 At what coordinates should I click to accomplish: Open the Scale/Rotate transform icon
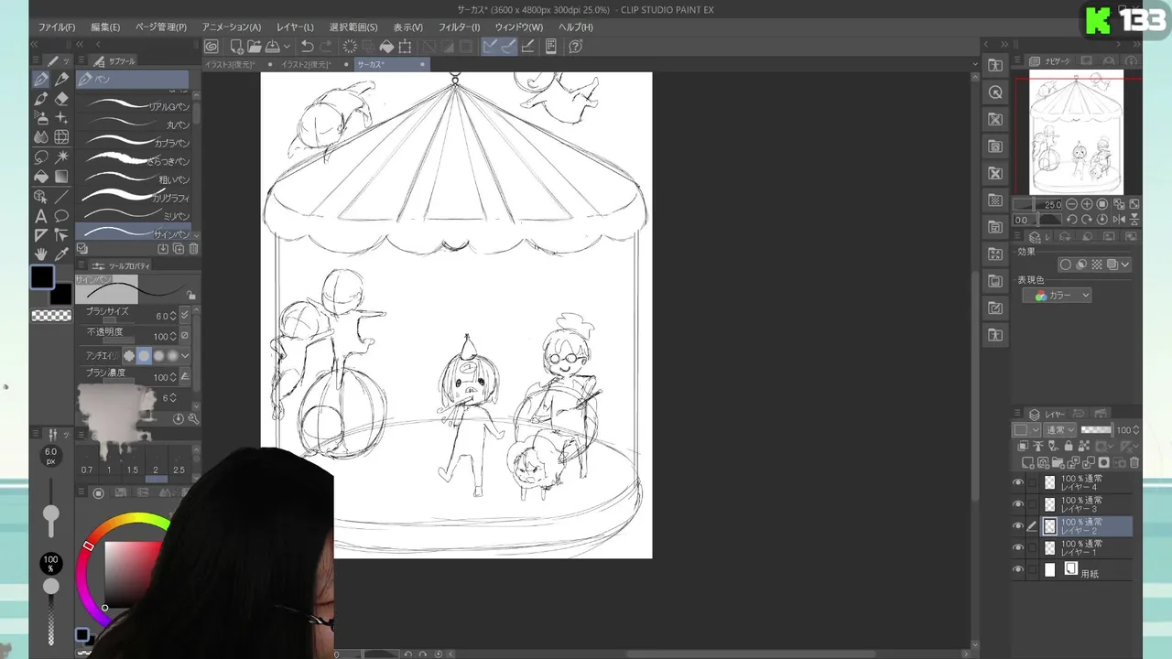pyautogui.click(x=405, y=47)
